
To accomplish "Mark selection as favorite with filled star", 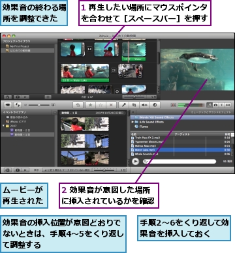I will tap(90, 105).
